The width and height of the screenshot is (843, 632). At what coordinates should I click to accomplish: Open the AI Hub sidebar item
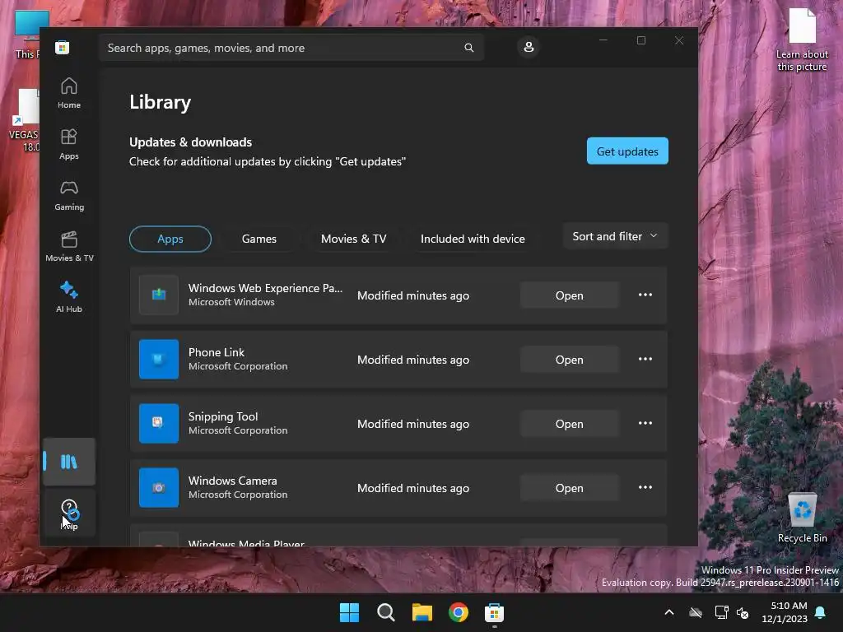69,297
